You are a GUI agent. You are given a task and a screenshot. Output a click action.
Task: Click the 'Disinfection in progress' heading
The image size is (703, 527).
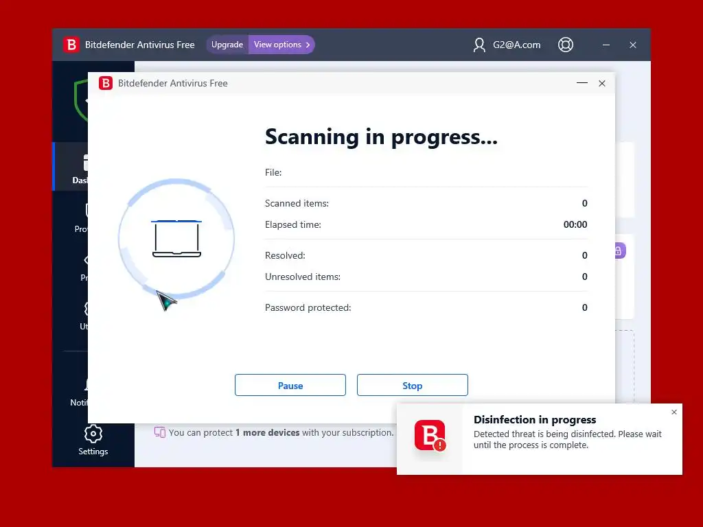(535, 419)
